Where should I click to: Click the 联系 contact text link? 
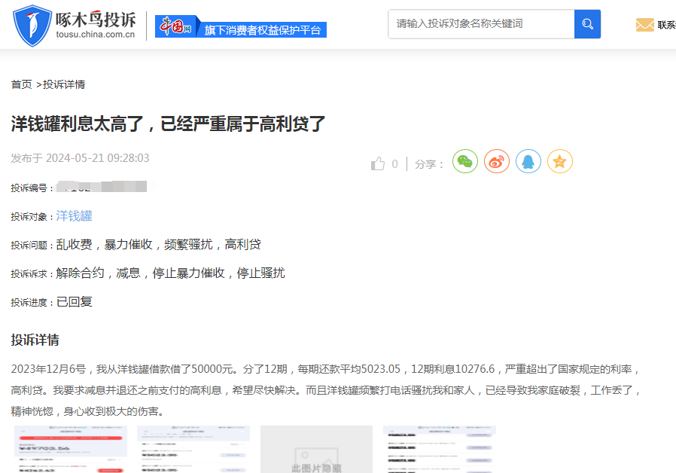(x=666, y=25)
